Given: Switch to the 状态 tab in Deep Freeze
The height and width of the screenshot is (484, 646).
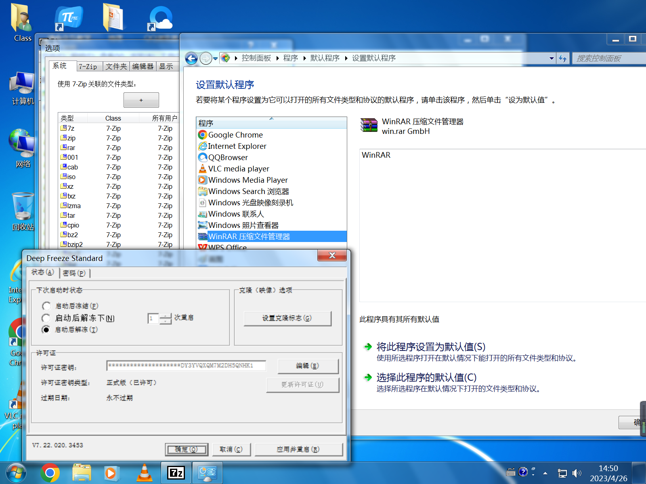Looking at the screenshot, I should (43, 272).
